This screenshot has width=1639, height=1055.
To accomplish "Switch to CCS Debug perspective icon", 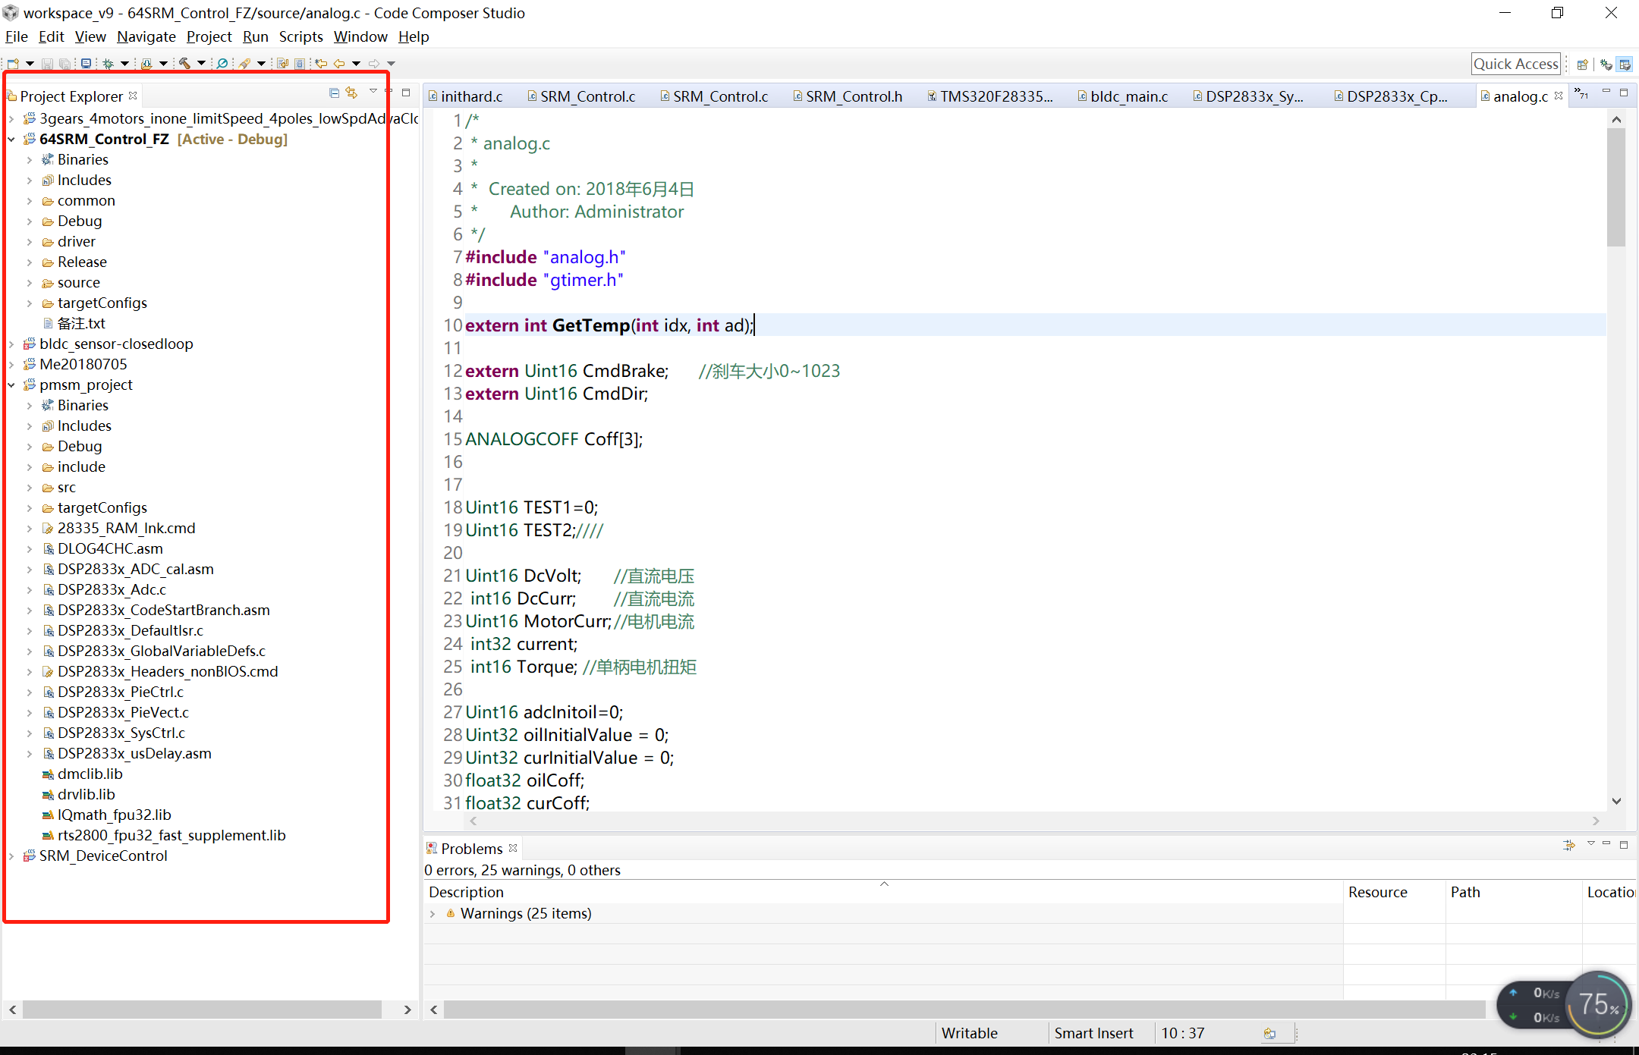I will pos(1606,64).
